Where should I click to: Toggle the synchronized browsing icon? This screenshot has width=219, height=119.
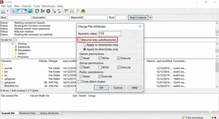pyautogui.click(x=78, y=11)
